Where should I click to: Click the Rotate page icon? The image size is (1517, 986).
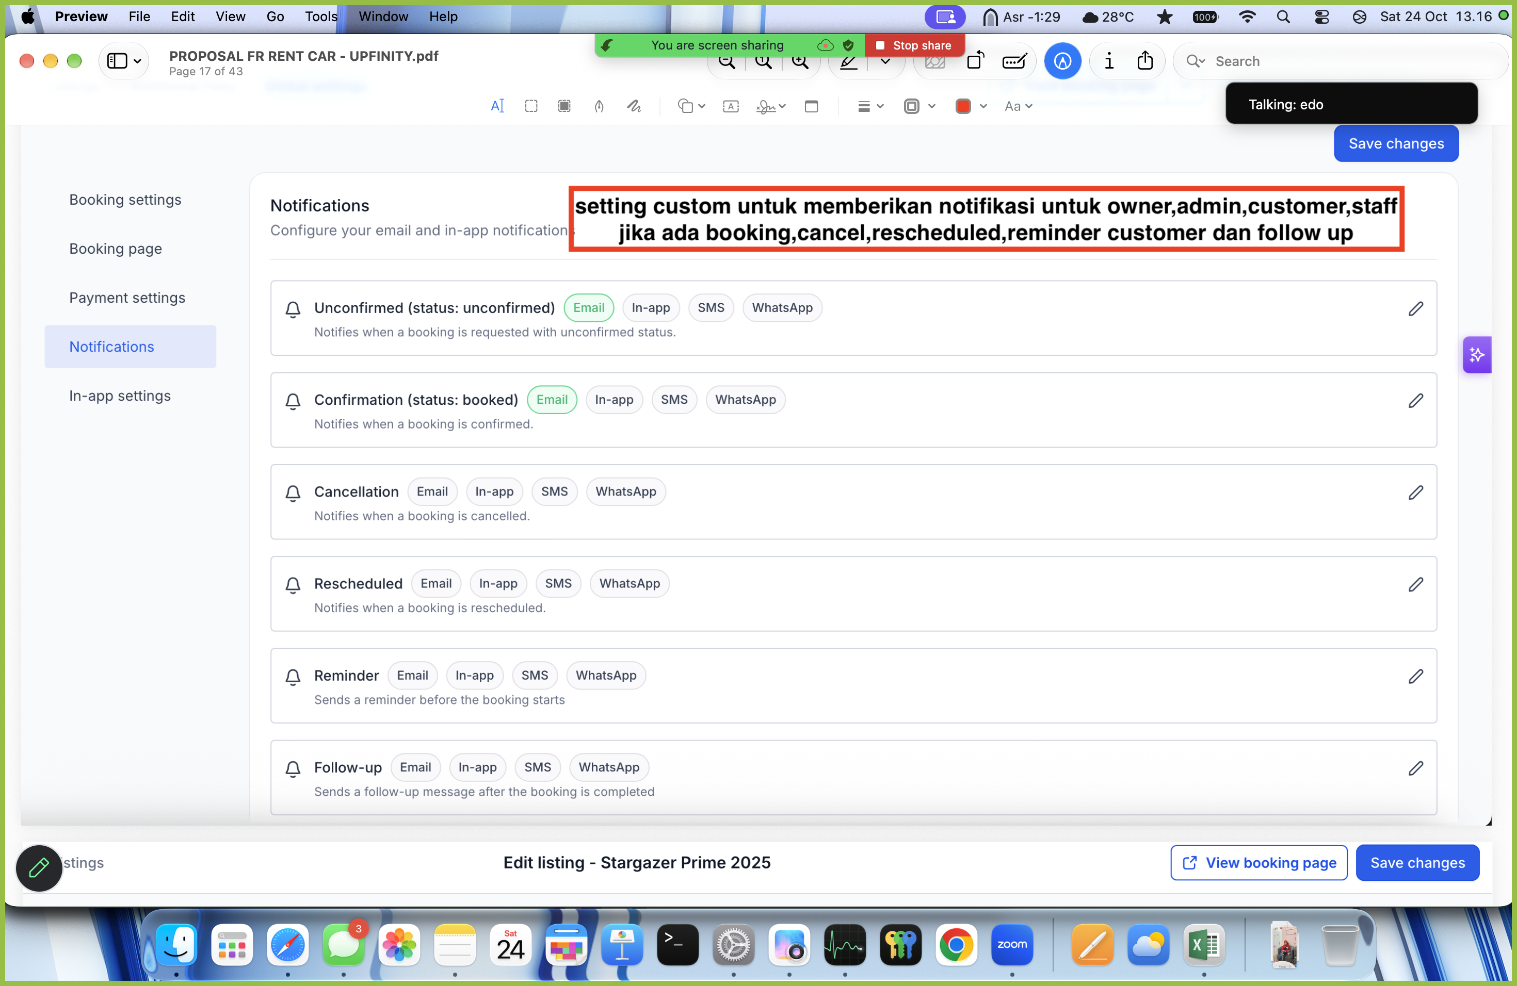coord(975,60)
